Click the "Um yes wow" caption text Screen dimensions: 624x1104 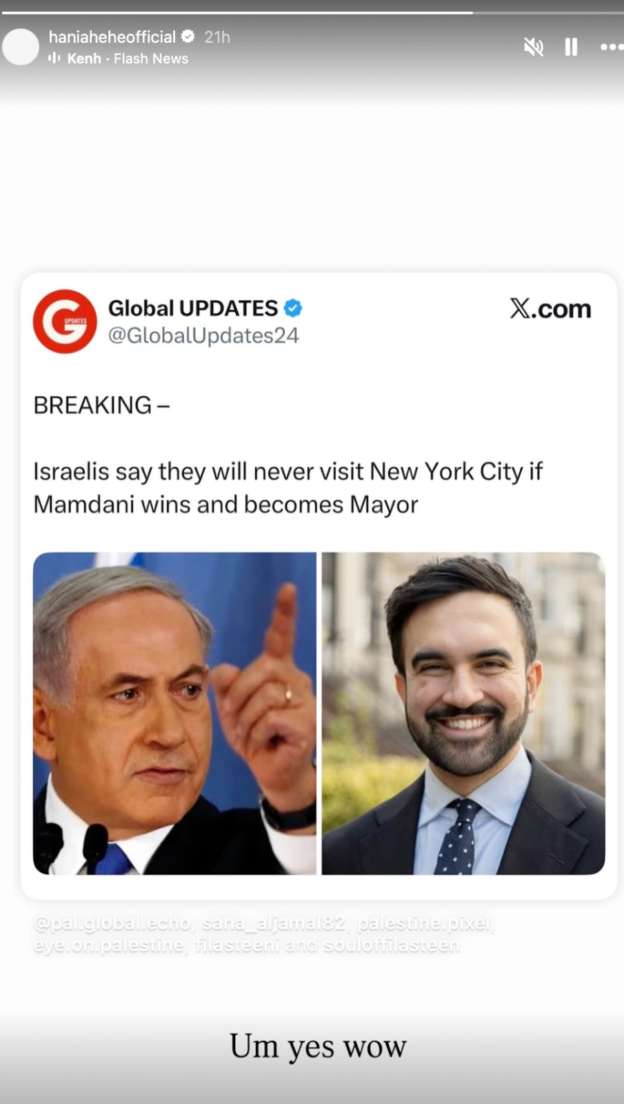tap(318, 1047)
